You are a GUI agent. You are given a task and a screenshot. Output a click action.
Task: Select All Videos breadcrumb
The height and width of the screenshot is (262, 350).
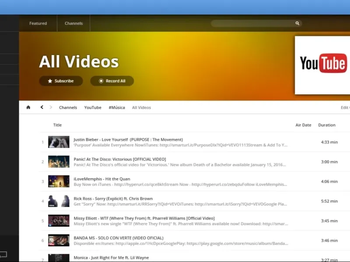[x=141, y=107]
